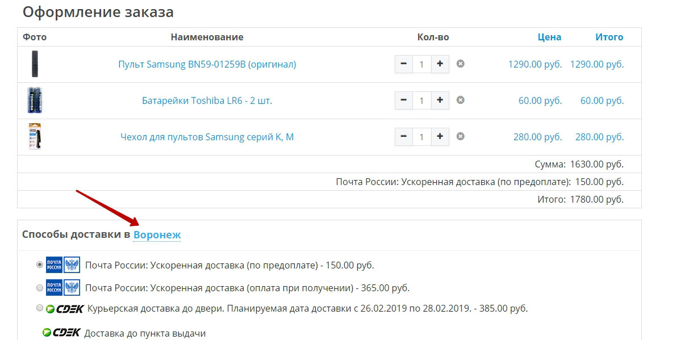The height and width of the screenshot is (340, 685).
Task: Select Почта России delivery by prepayment for 150.00 руб.
Action: [39, 265]
